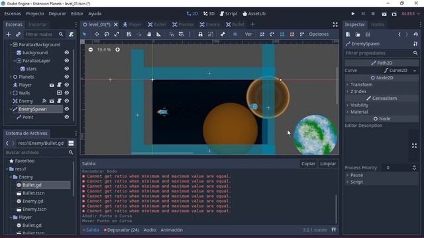Screen dimensions: 424x238
Task: Choose the Rotate mode tool
Action: 107,34
